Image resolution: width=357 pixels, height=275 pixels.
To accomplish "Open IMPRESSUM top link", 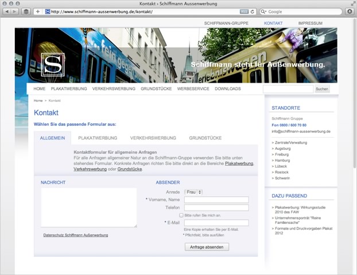I will 310,23.
